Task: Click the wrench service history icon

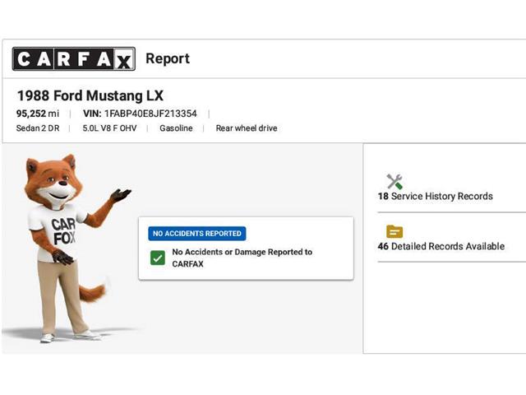Action: [394, 181]
